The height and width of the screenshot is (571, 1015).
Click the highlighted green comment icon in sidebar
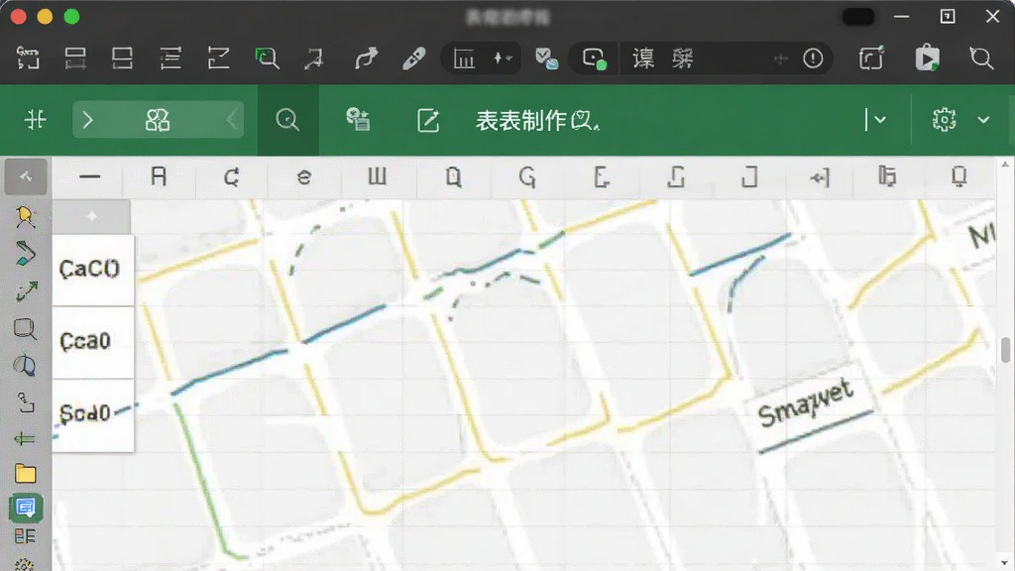click(25, 508)
